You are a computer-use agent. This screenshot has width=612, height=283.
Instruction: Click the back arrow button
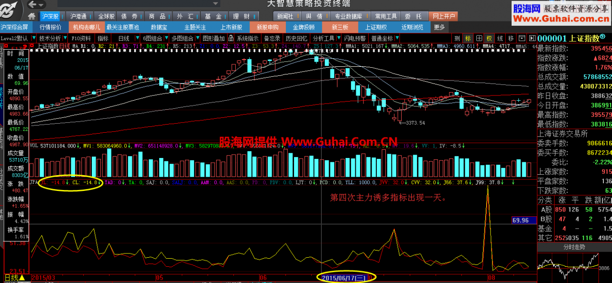pos(32,5)
